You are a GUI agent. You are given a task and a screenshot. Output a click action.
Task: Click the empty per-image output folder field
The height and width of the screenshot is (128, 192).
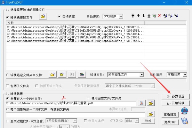76,115
